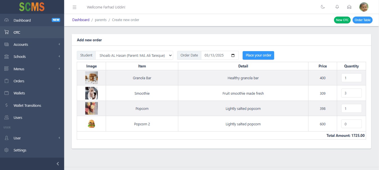Open the Student selection dropdown
This screenshot has width=379, height=170.
tap(134, 55)
